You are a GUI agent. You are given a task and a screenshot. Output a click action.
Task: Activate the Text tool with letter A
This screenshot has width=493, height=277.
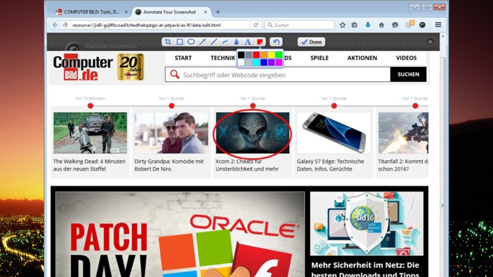[247, 42]
